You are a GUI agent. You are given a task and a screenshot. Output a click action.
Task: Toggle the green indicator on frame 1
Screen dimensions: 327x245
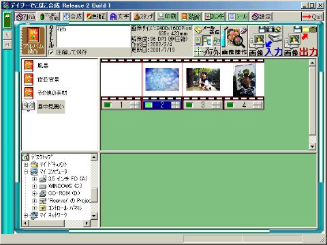[107, 105]
